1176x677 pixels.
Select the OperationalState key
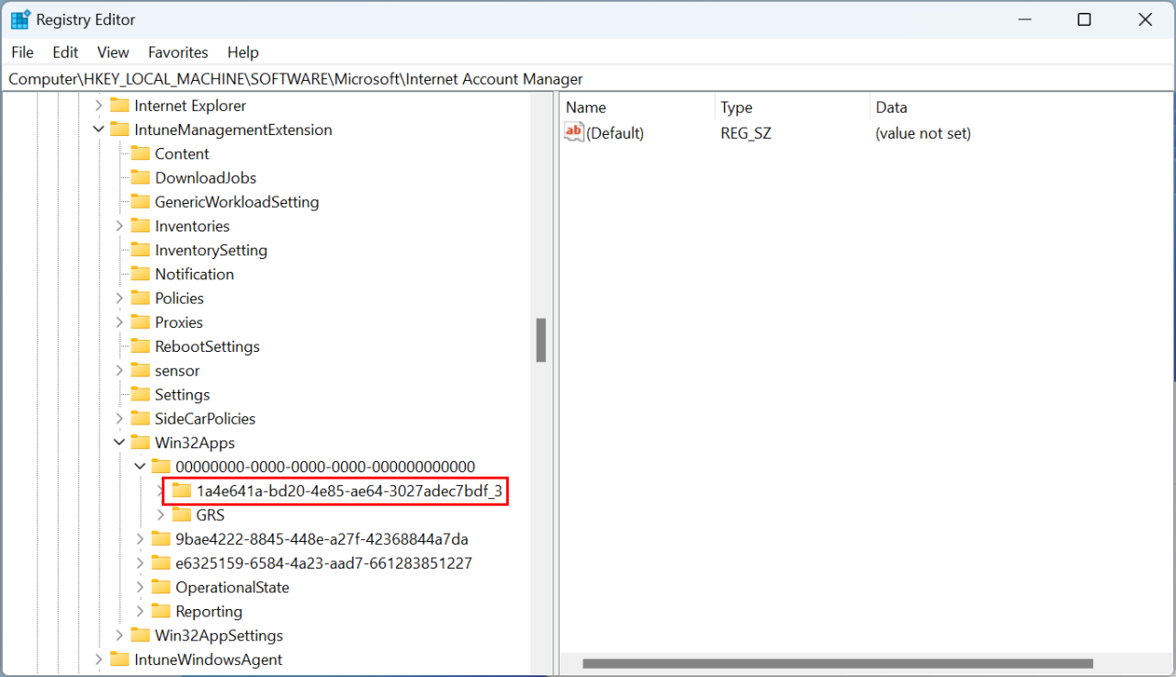(232, 587)
